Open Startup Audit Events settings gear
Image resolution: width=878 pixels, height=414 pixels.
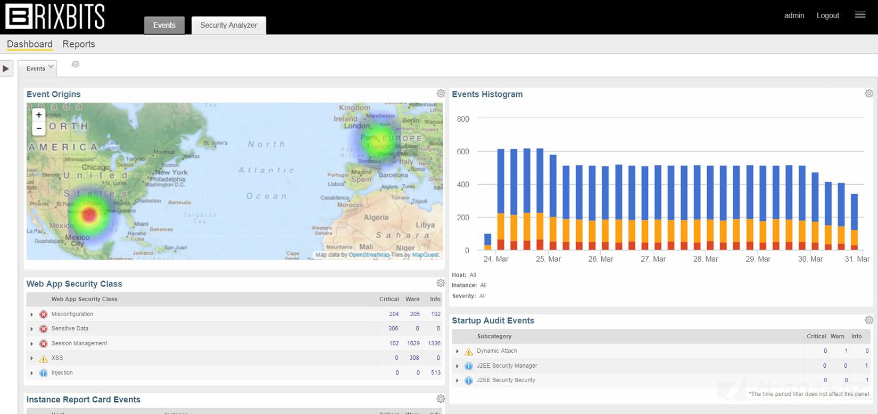[x=868, y=320]
